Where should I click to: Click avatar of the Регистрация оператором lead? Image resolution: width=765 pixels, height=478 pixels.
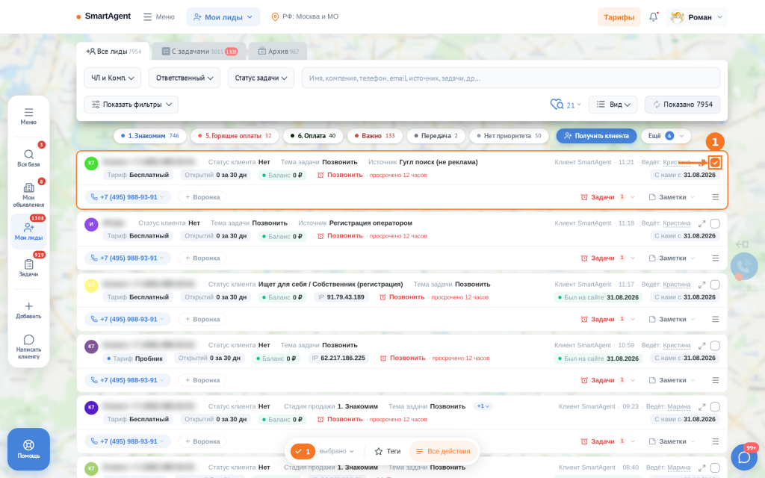[x=91, y=224]
